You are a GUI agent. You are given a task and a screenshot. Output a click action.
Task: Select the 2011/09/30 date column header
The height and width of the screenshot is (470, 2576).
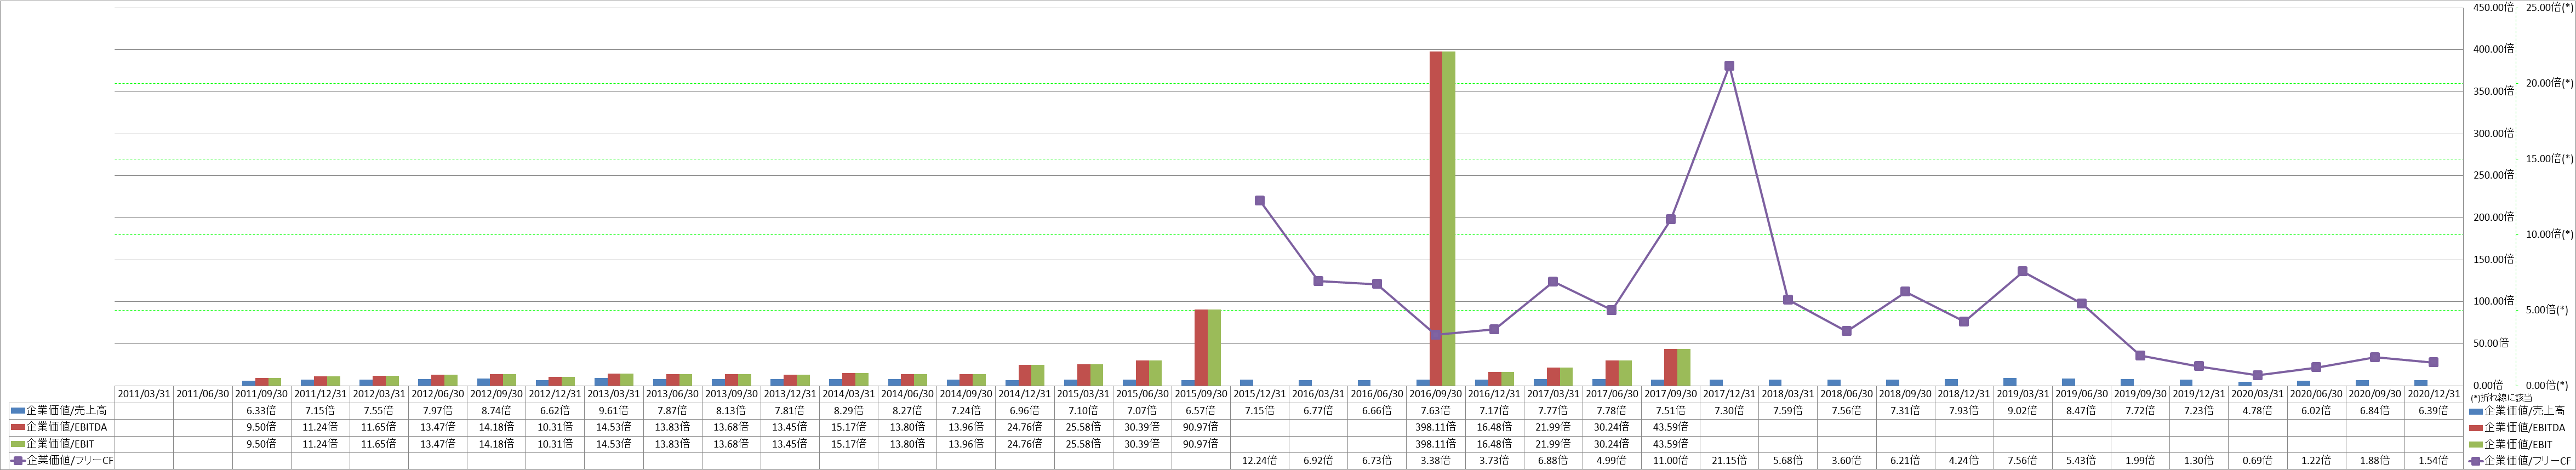[x=262, y=394]
